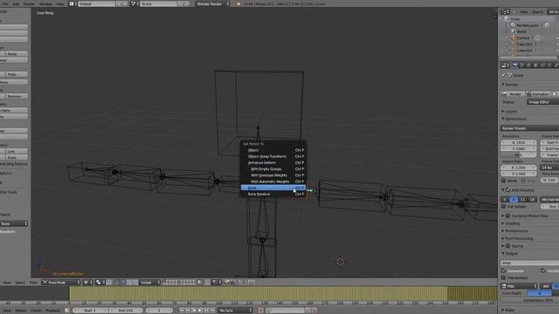The width and height of the screenshot is (559, 314).
Task: Toggle Sampled Motion Blur checkbox
Action: pos(508,216)
